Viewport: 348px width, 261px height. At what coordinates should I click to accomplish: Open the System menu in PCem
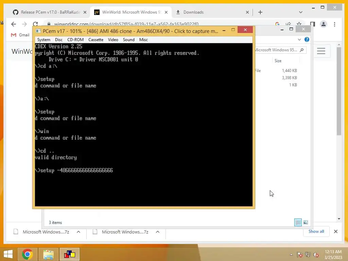coord(44,40)
